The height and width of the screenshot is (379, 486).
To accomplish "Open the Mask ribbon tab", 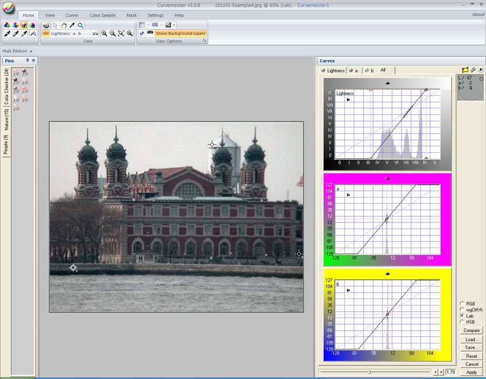I will pyautogui.click(x=131, y=15).
